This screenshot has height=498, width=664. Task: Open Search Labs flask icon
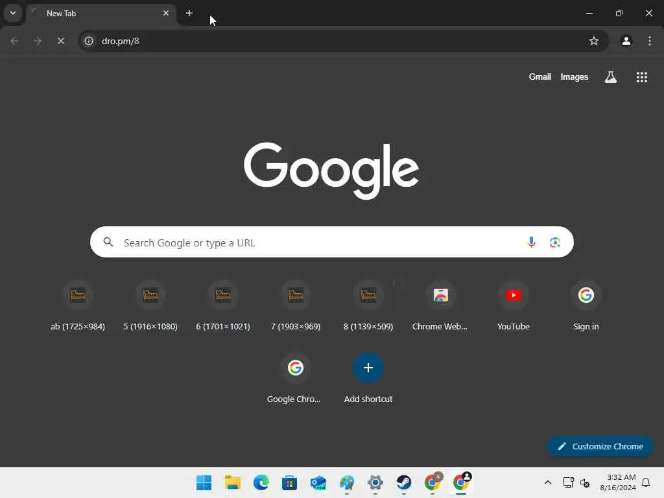click(x=610, y=77)
